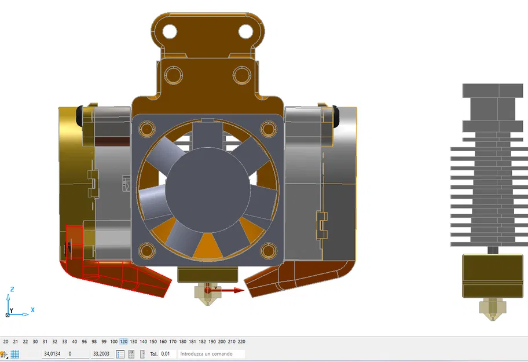Expand the snap icon's small dropdown arrow
Image resolution: width=528 pixels, height=362 pixels.
click(x=7, y=356)
